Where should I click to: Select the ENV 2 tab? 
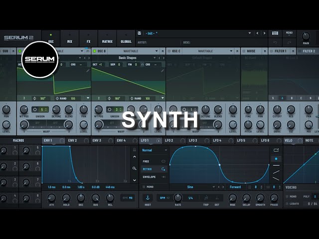[x=78, y=140]
